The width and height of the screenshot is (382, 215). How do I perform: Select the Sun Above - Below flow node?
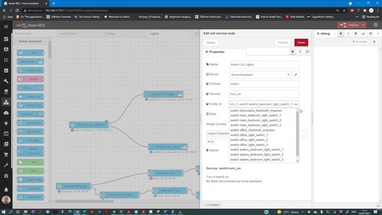coord(89,125)
